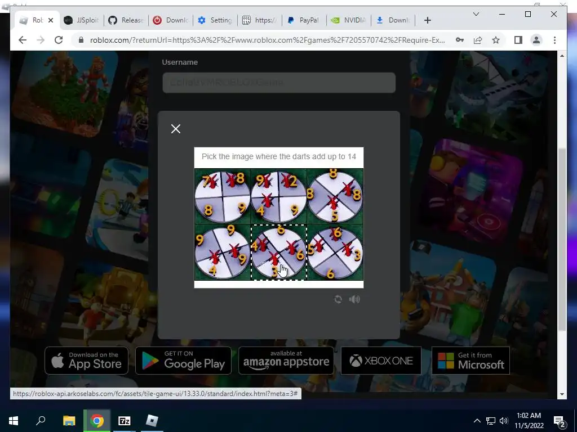The image size is (577, 432).
Task: Bookmark this page with the star
Action: 496,40
